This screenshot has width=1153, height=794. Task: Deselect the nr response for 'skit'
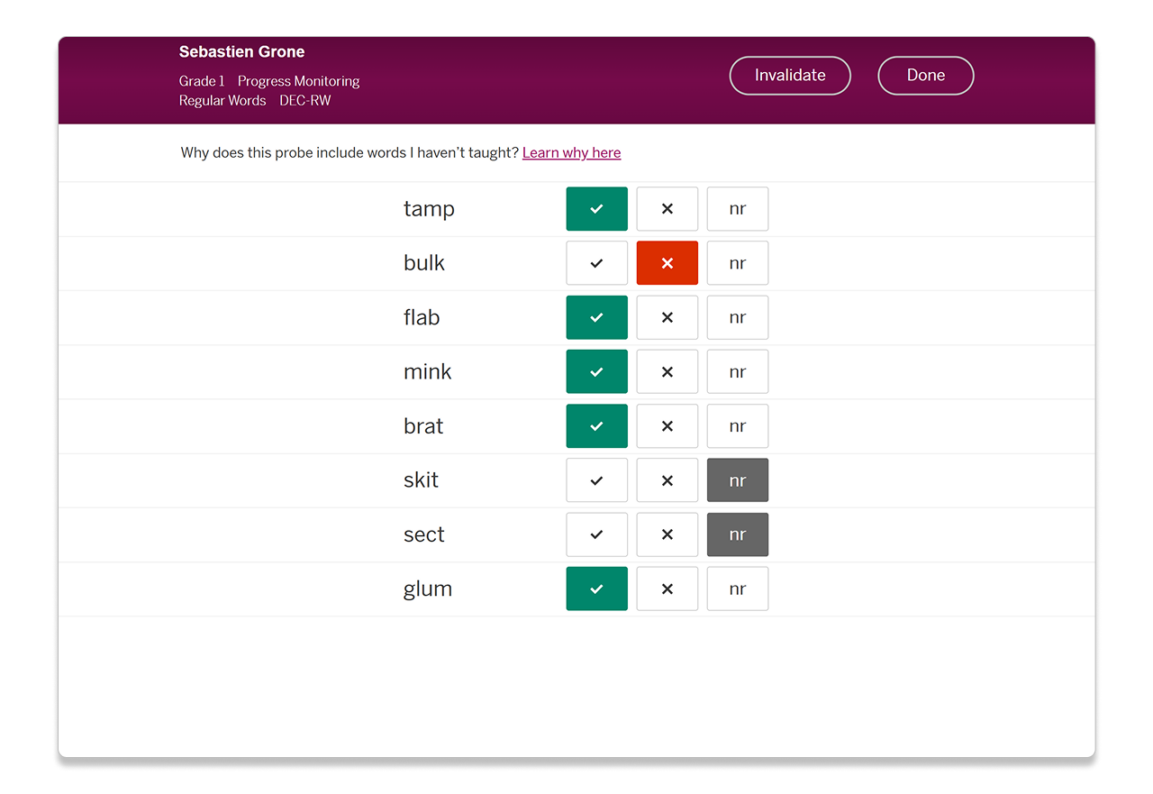(737, 480)
